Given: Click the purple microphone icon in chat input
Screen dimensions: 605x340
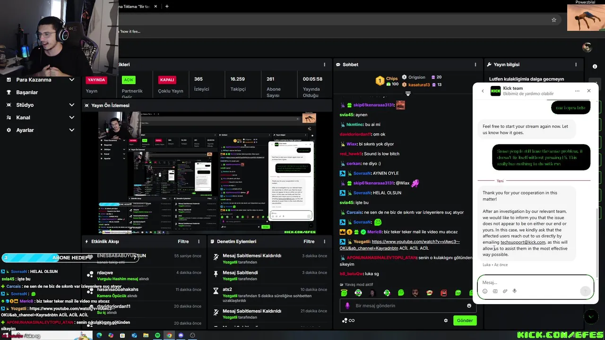Looking at the screenshot, I should click(347, 306).
